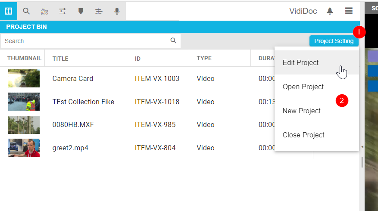
Task: Click the magnifier inside the search box
Action: coord(173,41)
